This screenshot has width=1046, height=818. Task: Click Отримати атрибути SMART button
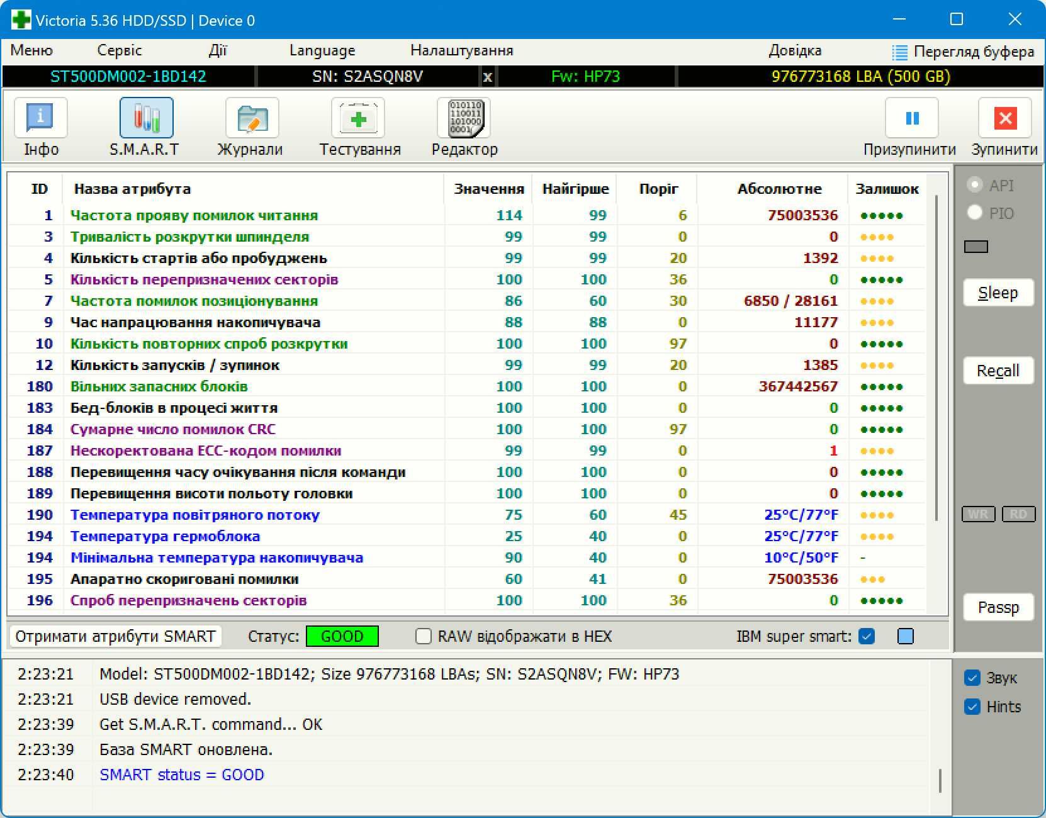pyautogui.click(x=115, y=636)
